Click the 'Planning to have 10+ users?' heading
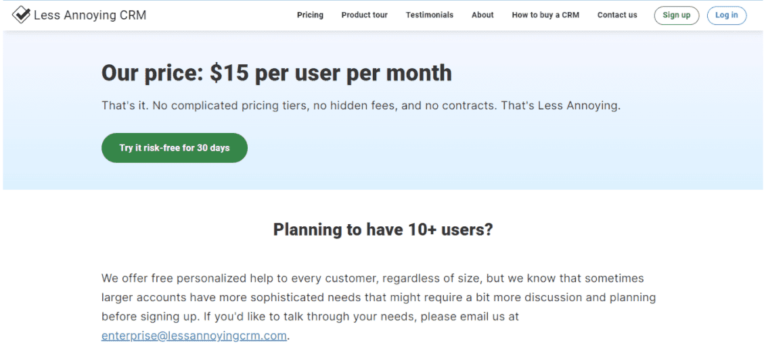Viewport: 766px width, 343px height. click(383, 230)
